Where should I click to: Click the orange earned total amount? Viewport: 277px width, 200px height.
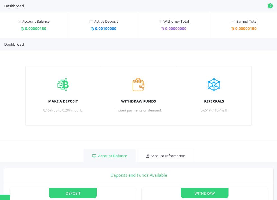244,29
